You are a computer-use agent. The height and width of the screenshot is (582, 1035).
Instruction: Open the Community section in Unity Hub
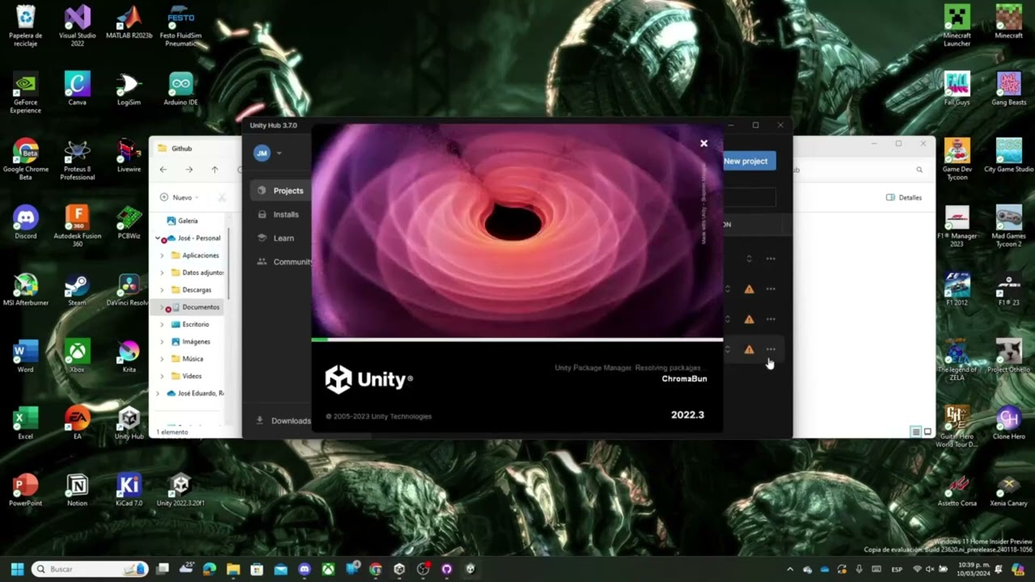283,261
